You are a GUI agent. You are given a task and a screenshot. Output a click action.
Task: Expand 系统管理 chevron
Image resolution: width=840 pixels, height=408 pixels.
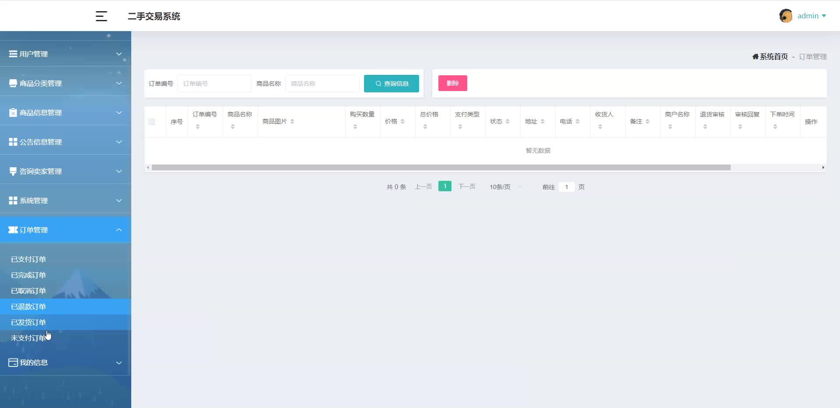point(119,200)
